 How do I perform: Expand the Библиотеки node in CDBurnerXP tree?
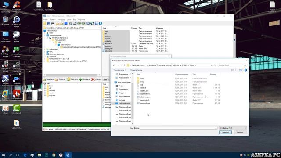coord(45,50)
